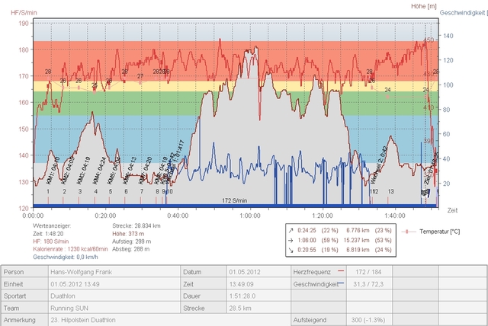Click lap marker number 13 on chart
The width and height of the screenshot is (488, 326).
tap(390, 191)
